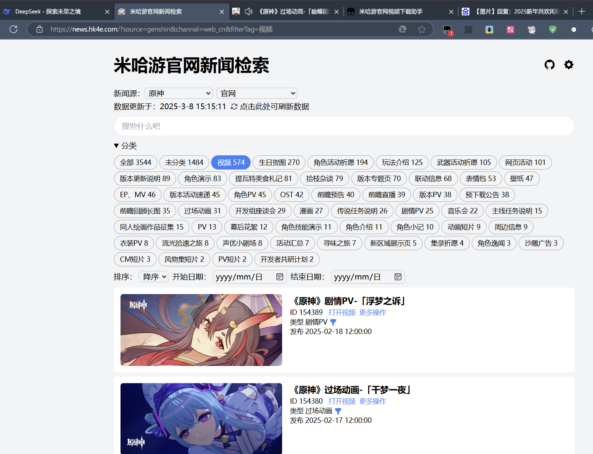Click the refresh data icon
593x454 pixels.
point(234,106)
